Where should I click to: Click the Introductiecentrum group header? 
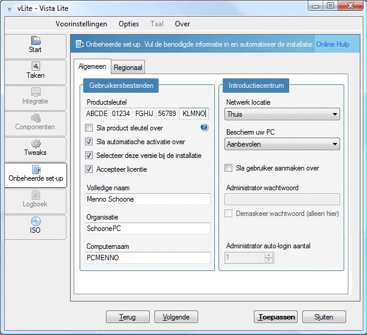pyautogui.click(x=256, y=86)
